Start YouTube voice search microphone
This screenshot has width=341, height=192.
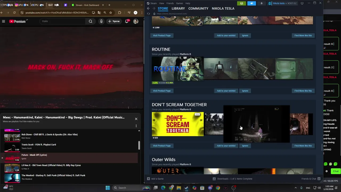coord(101,21)
